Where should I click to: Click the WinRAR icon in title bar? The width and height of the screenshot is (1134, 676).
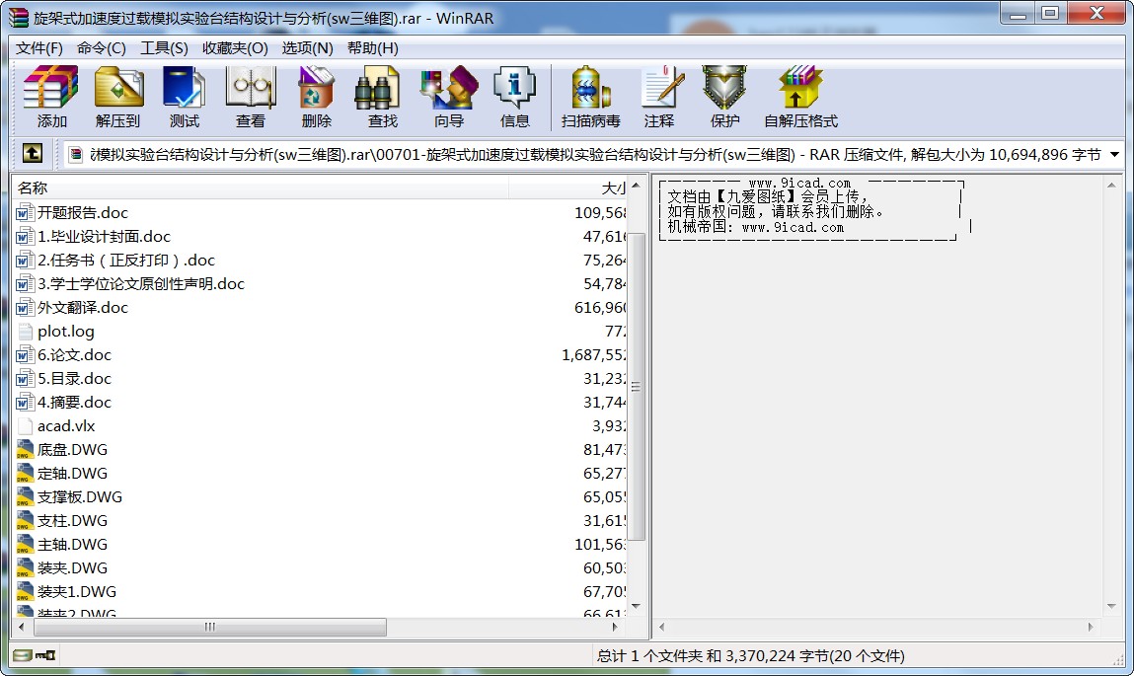coord(19,18)
